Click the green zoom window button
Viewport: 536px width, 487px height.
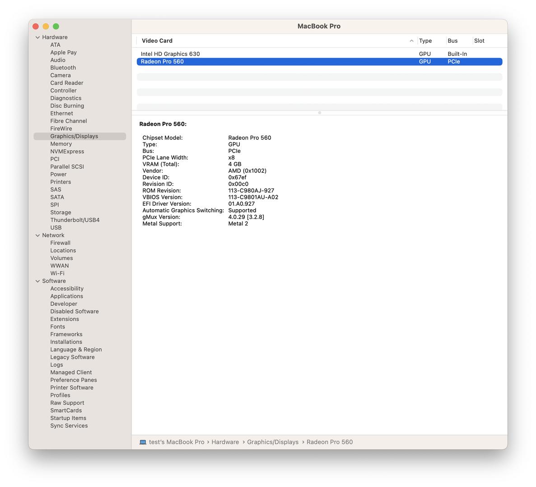point(56,26)
